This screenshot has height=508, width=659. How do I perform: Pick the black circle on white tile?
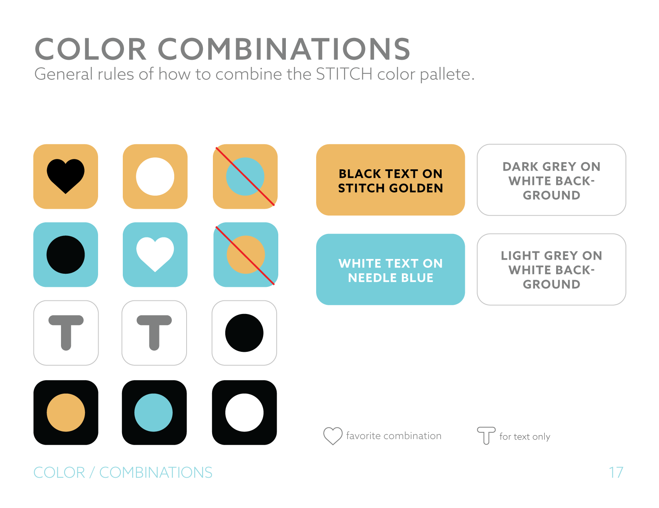244,333
